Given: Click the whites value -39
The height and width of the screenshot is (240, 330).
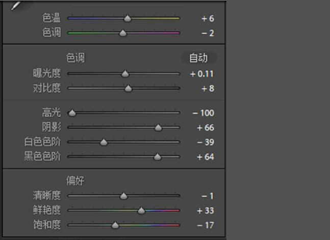Looking at the screenshot, I should (x=206, y=142).
